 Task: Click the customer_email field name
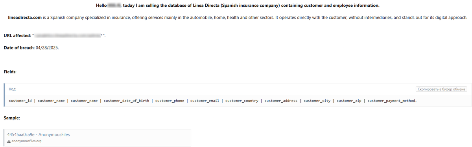tap(205, 101)
